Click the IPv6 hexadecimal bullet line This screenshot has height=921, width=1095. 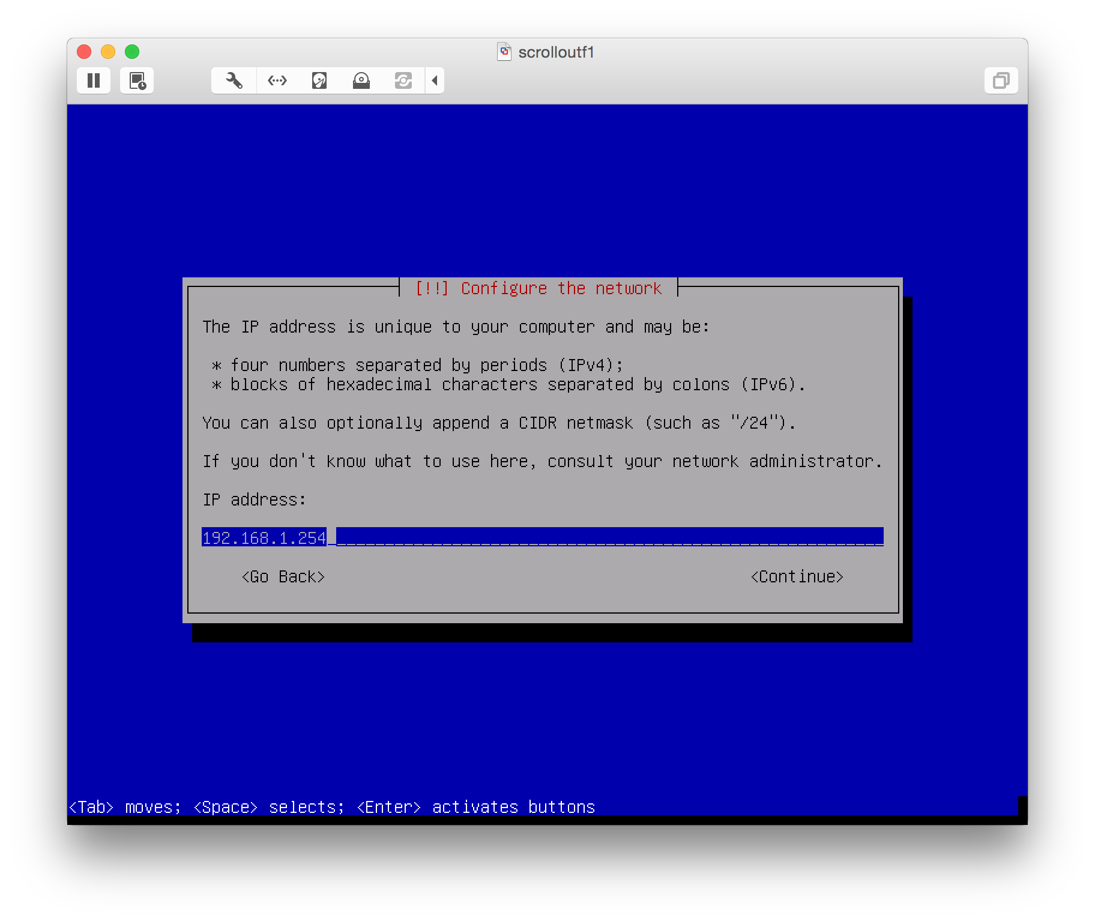pos(508,384)
